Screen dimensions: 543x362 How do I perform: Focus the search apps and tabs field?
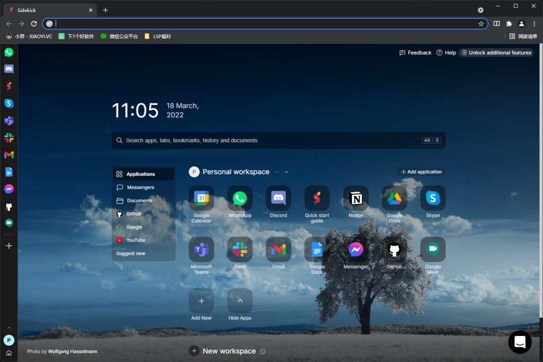click(279, 141)
